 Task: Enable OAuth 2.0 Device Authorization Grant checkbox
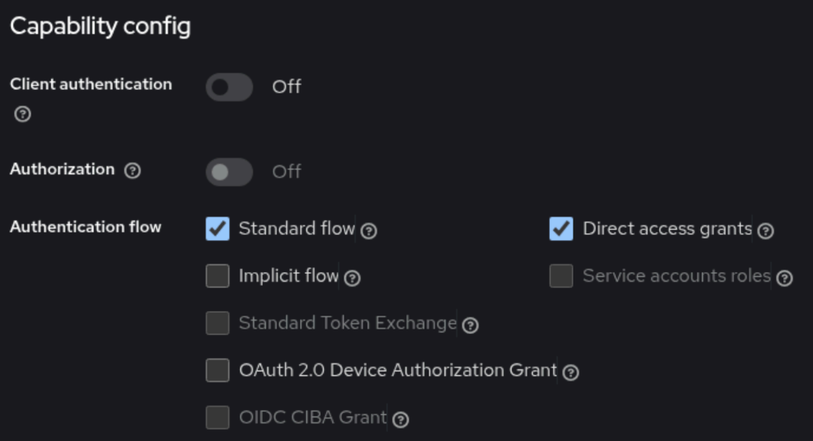[217, 371]
